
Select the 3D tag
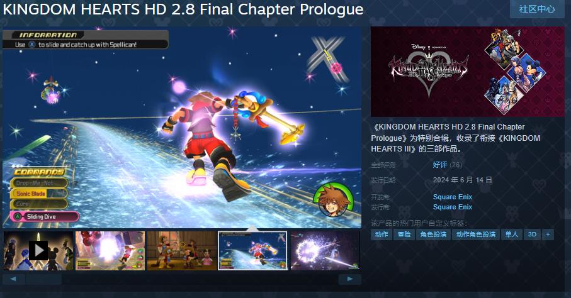[532, 235]
